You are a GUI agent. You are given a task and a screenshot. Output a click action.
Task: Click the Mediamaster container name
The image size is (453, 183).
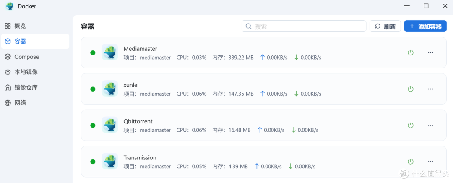point(141,49)
